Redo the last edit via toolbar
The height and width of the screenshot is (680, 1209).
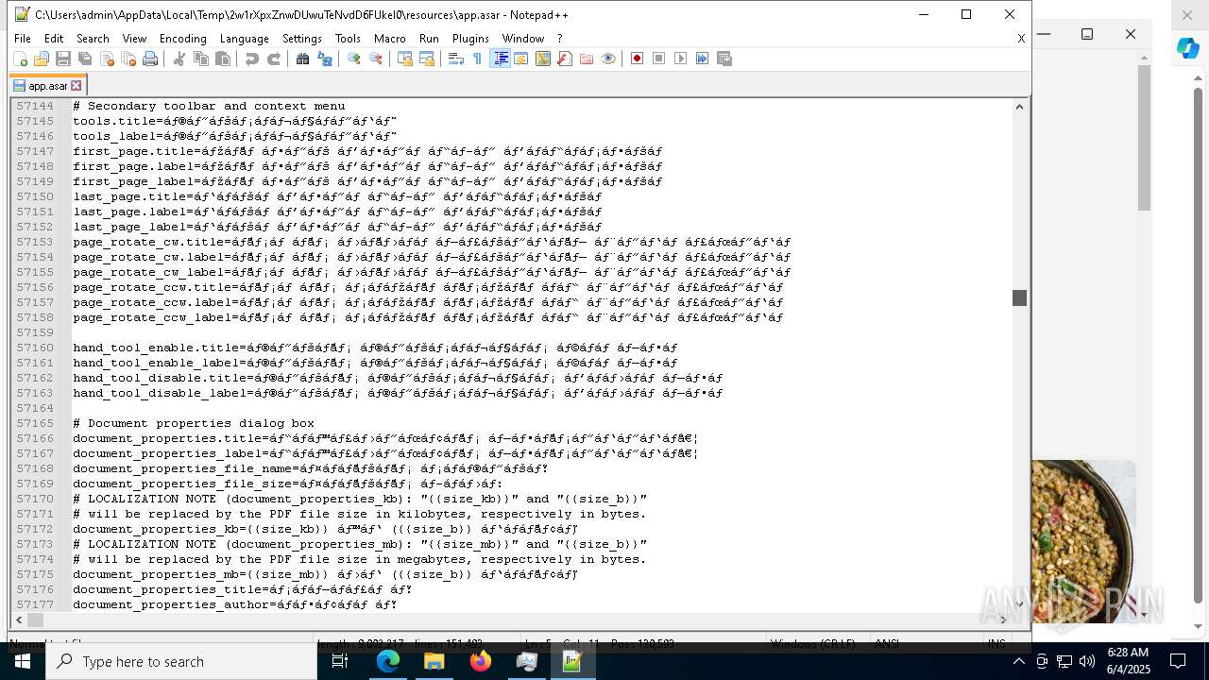(x=274, y=59)
